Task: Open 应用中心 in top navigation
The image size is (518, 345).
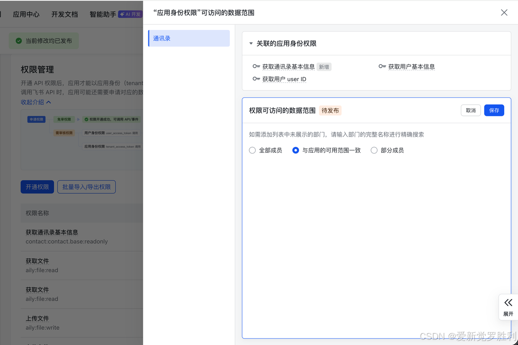Action: 26,14
